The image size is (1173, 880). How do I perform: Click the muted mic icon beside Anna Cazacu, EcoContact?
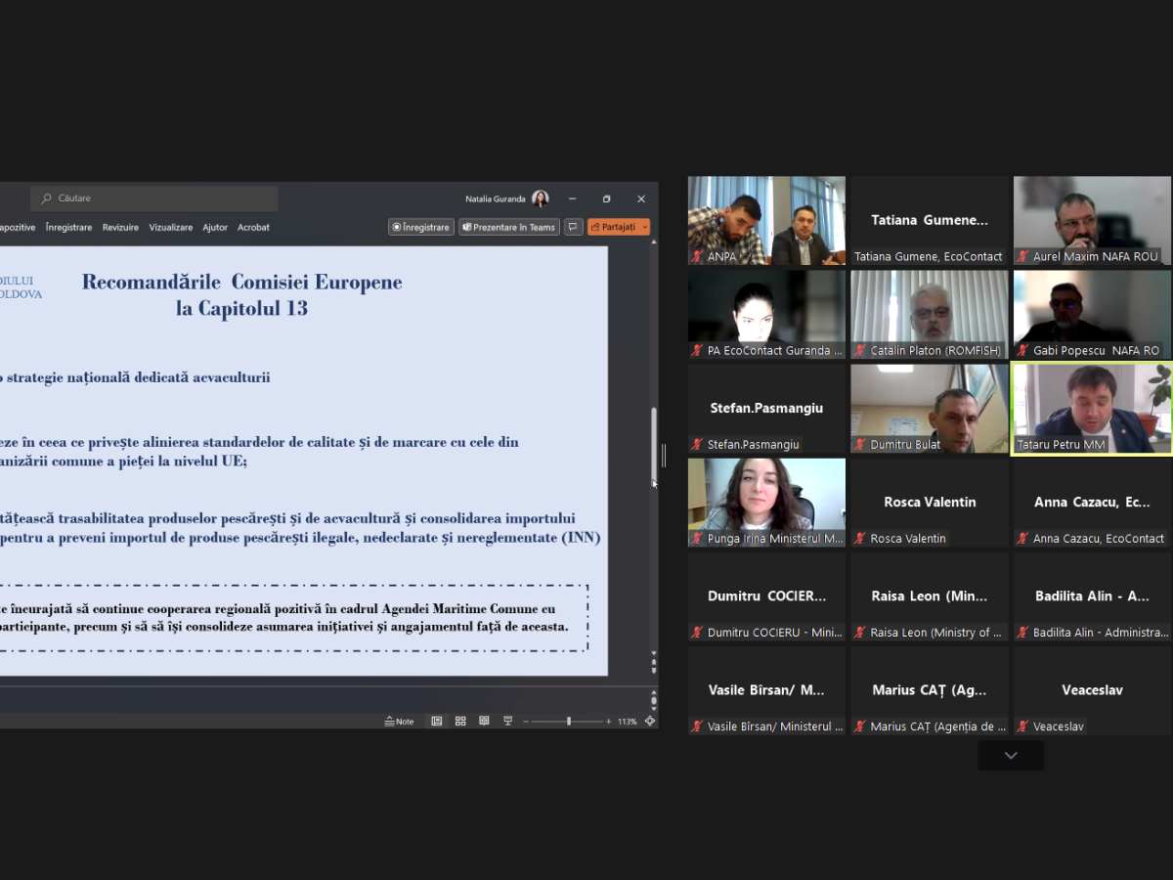[x=1023, y=538]
